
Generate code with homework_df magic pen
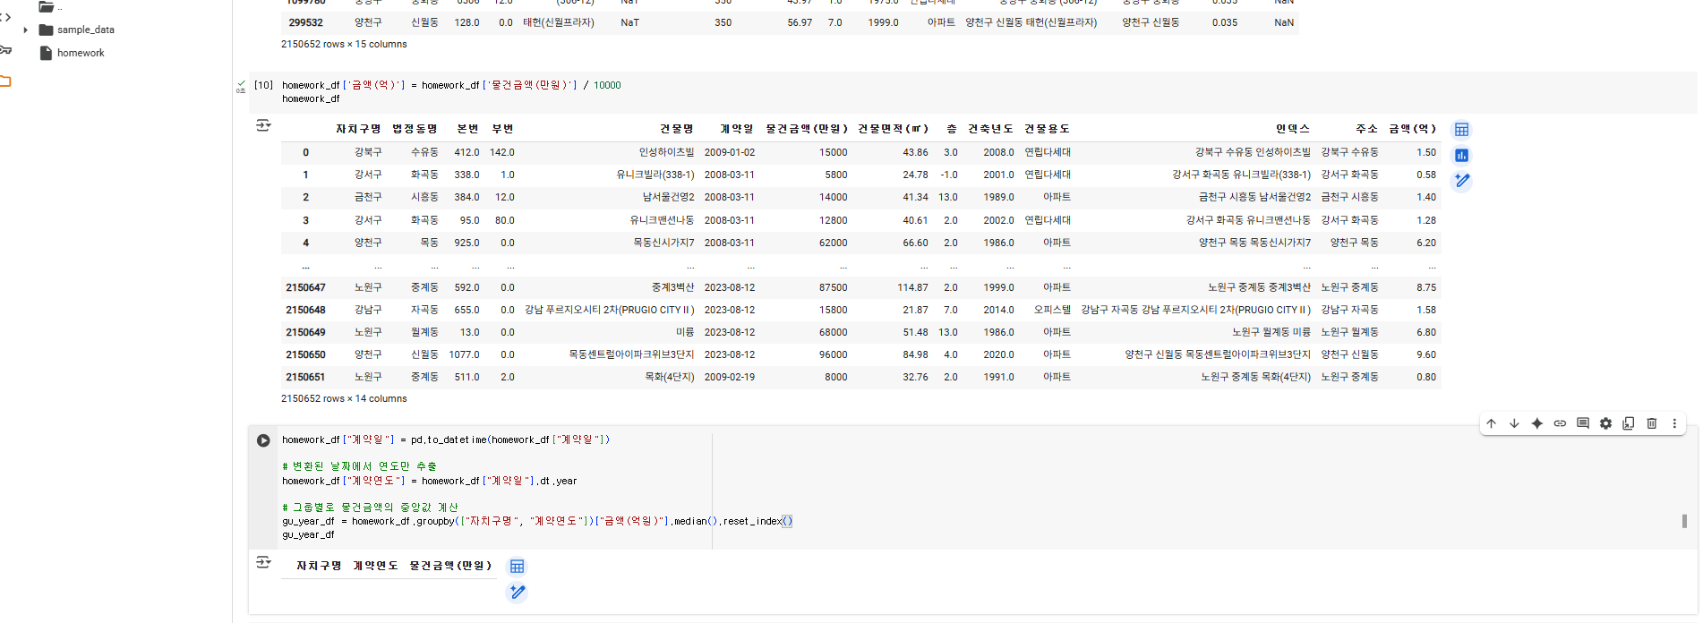click(x=1461, y=181)
